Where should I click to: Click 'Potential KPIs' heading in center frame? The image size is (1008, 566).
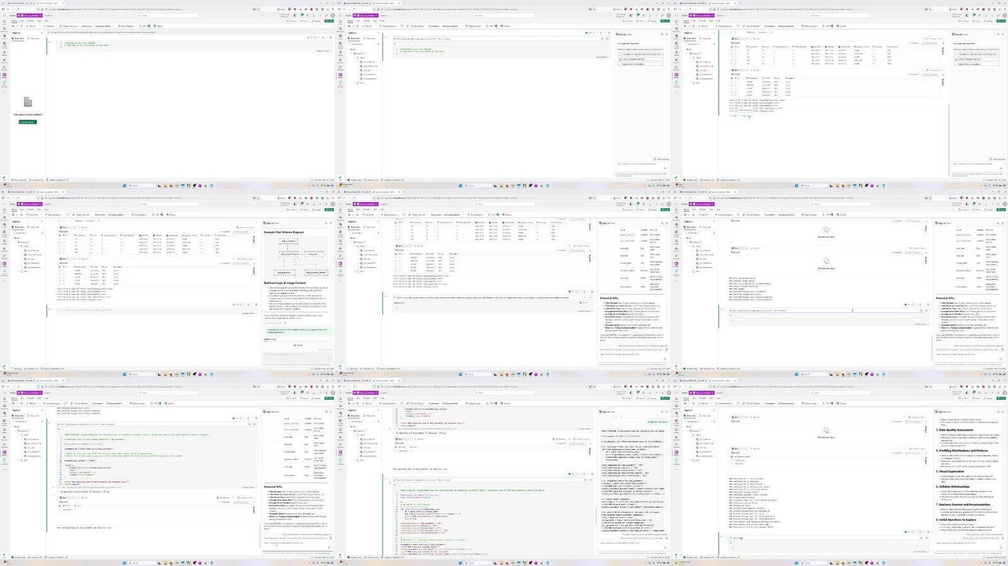pyautogui.click(x=609, y=298)
